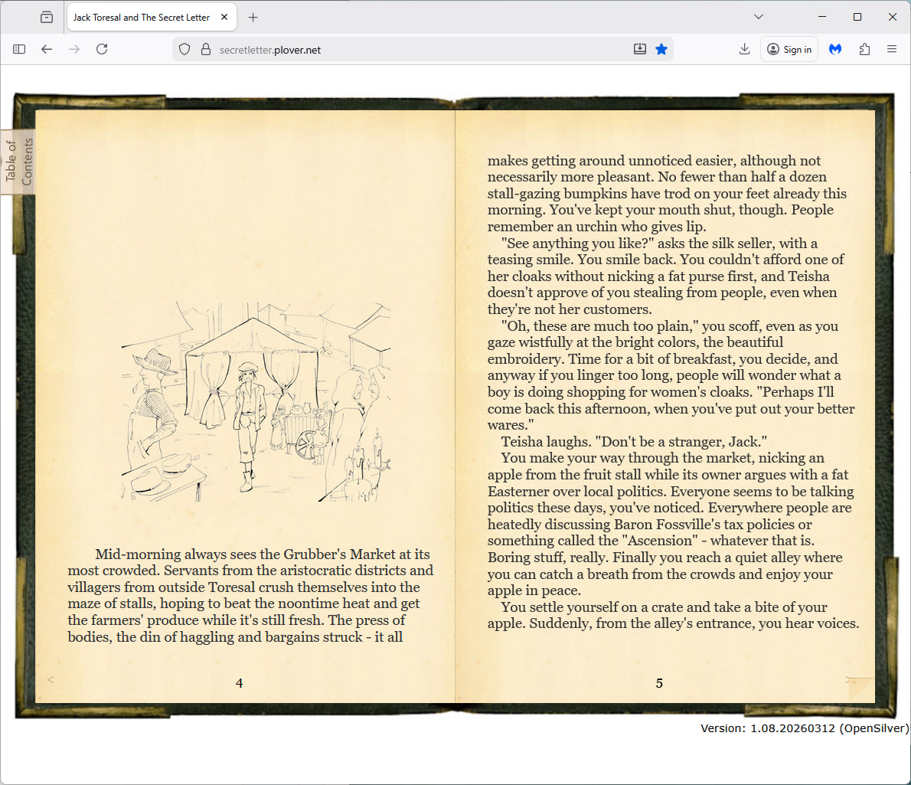911x785 pixels.
Task: Click the tracking protection shield icon
Action: point(184,49)
